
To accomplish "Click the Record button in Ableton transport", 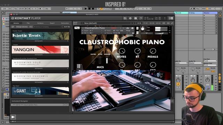I will point(93,9).
